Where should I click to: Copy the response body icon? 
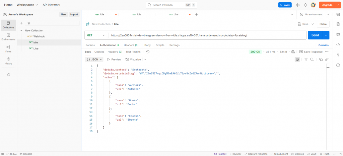pyautogui.click(x=321, y=59)
